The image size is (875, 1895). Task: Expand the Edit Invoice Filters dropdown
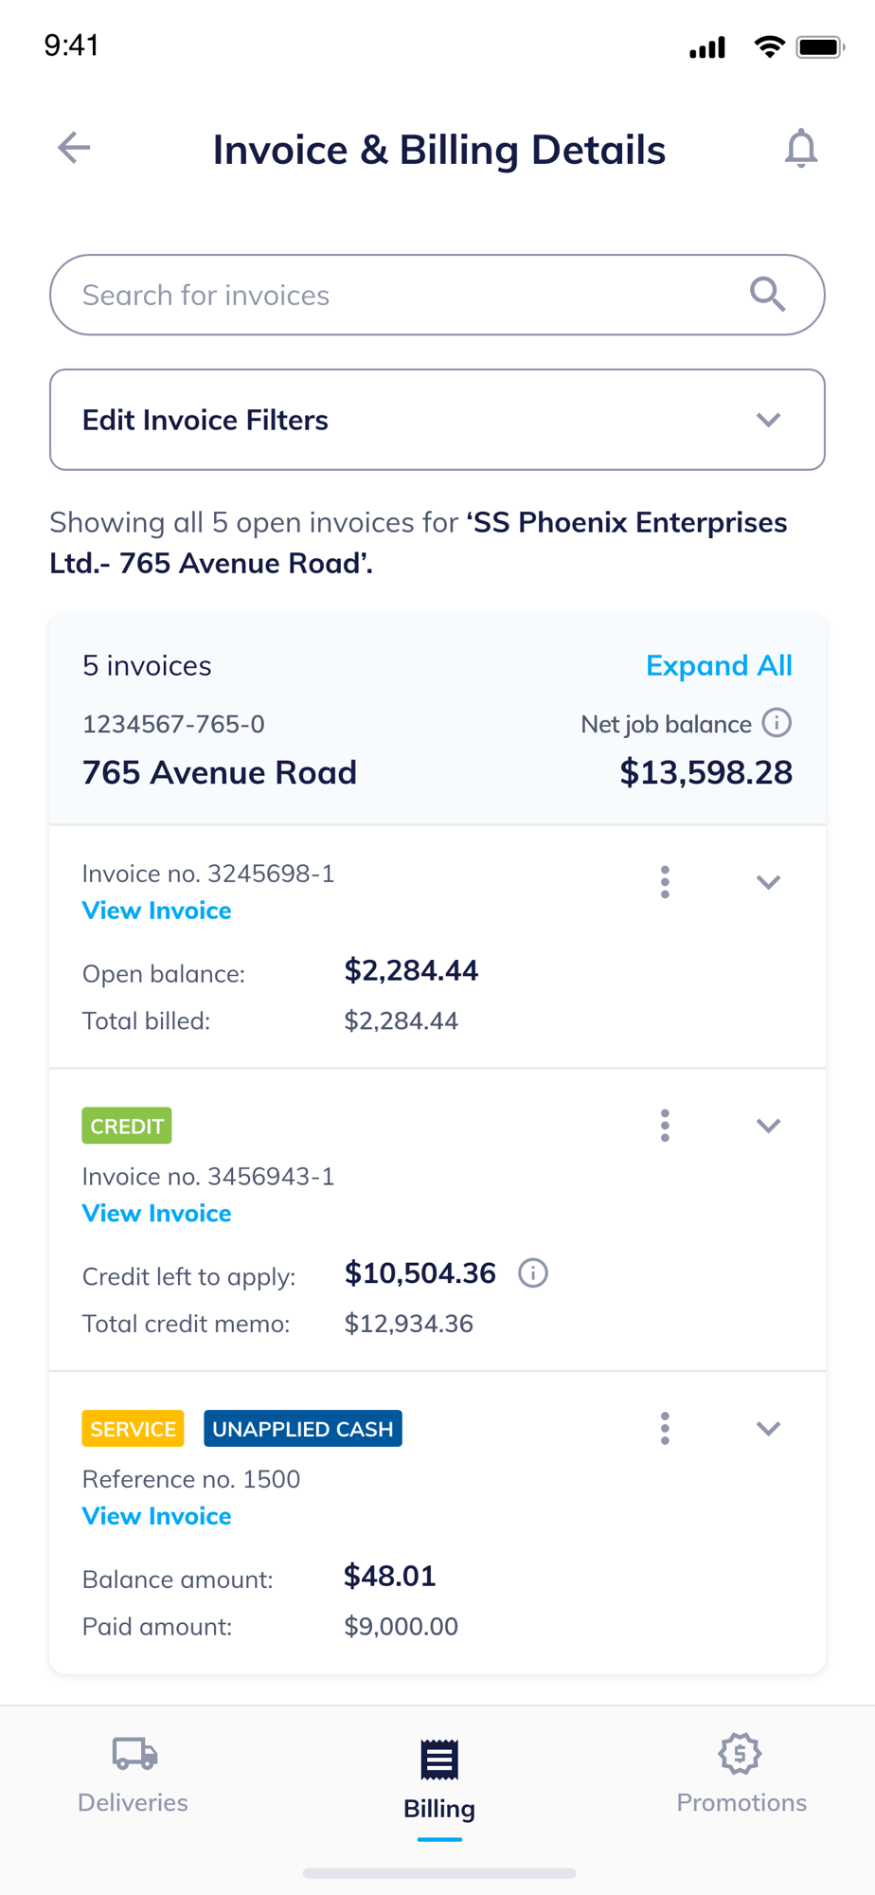click(x=768, y=420)
